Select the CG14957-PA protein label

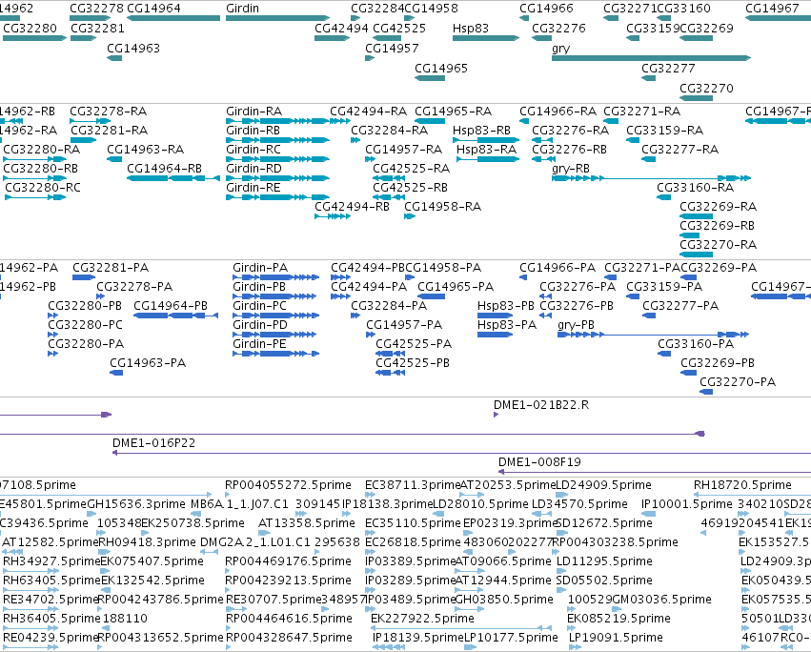pyautogui.click(x=404, y=324)
